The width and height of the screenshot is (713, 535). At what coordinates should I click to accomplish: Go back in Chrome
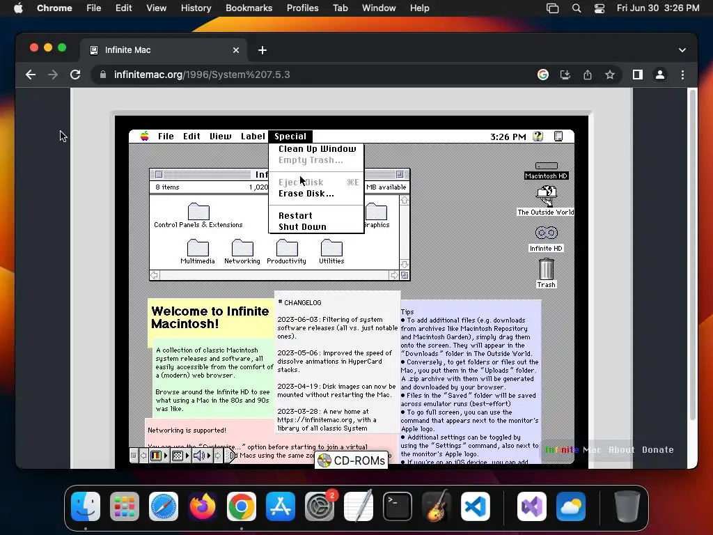(31, 75)
